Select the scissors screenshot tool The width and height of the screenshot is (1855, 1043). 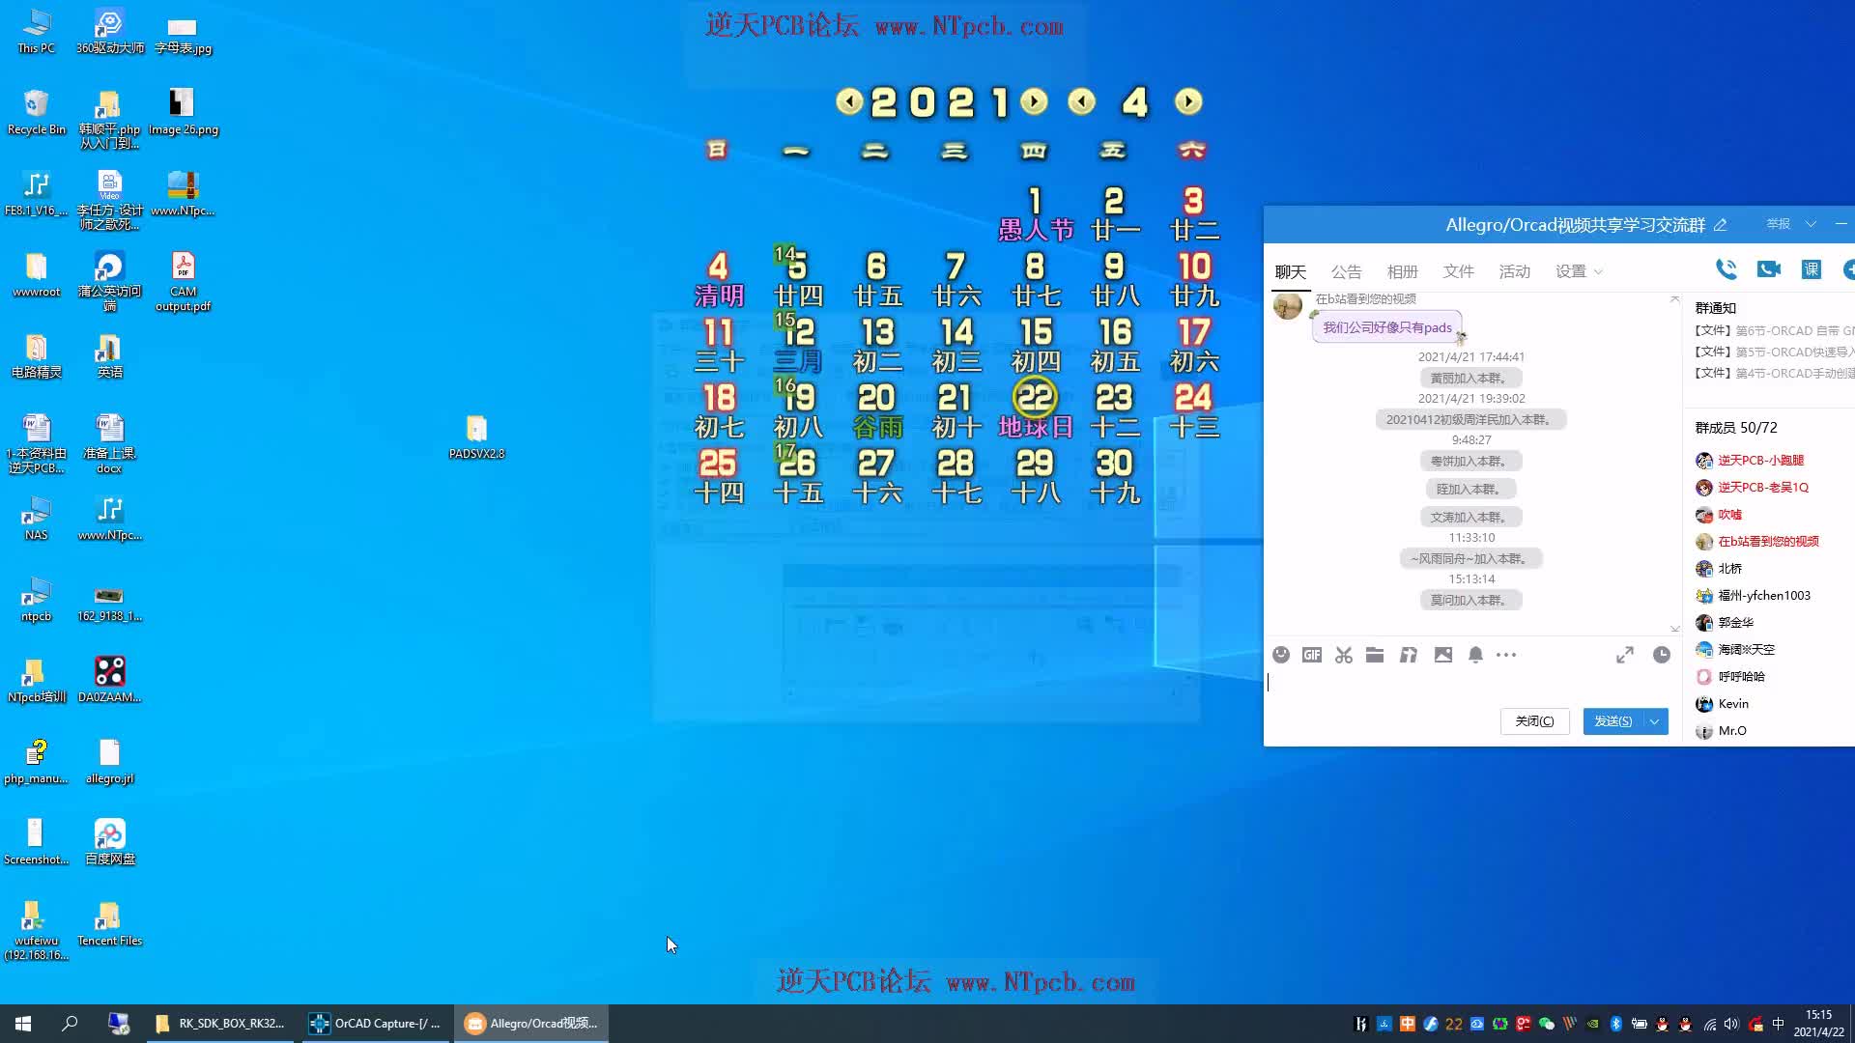(1344, 655)
